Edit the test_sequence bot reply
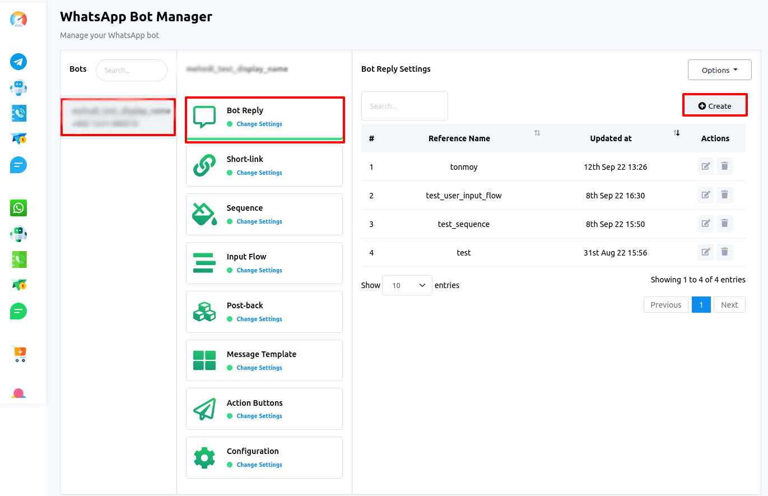 tap(706, 224)
